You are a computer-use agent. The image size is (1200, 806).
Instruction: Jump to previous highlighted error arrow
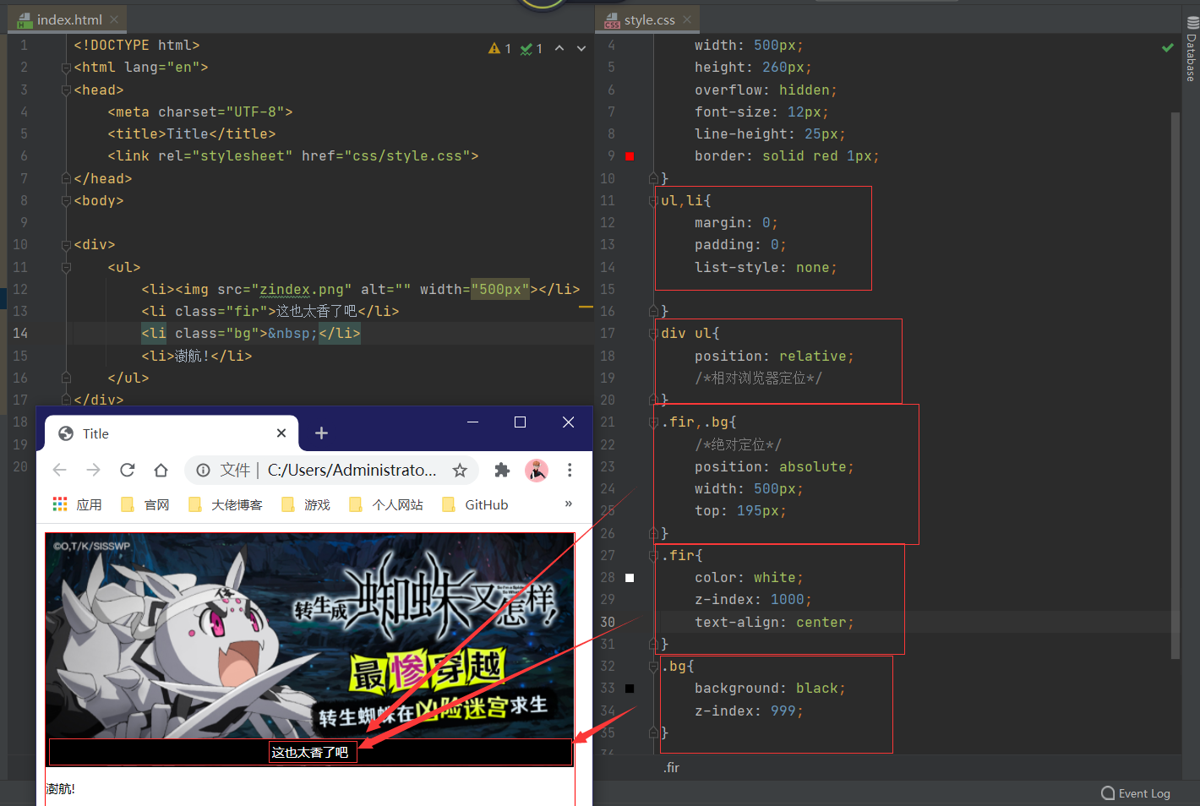coord(559,48)
